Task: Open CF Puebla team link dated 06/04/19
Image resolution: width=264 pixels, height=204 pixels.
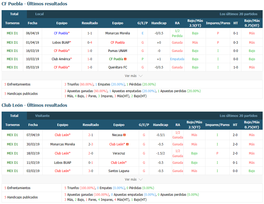Action: coord(62,33)
